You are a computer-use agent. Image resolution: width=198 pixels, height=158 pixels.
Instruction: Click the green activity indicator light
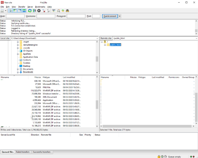(x=191, y=157)
